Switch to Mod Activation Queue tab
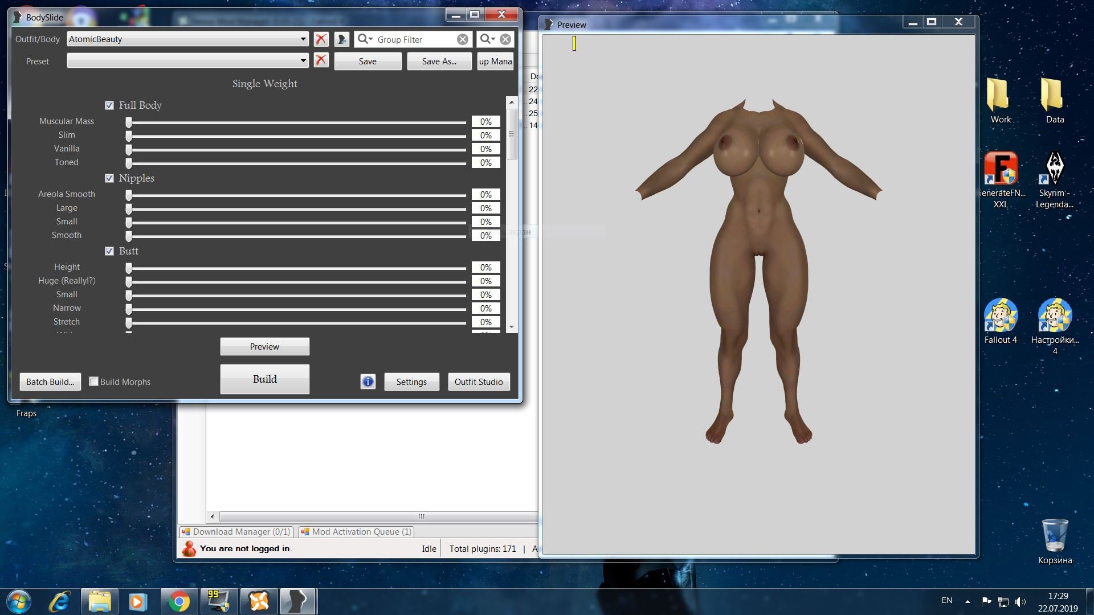Screen dimensions: 1094x615 pyautogui.click(x=357, y=532)
